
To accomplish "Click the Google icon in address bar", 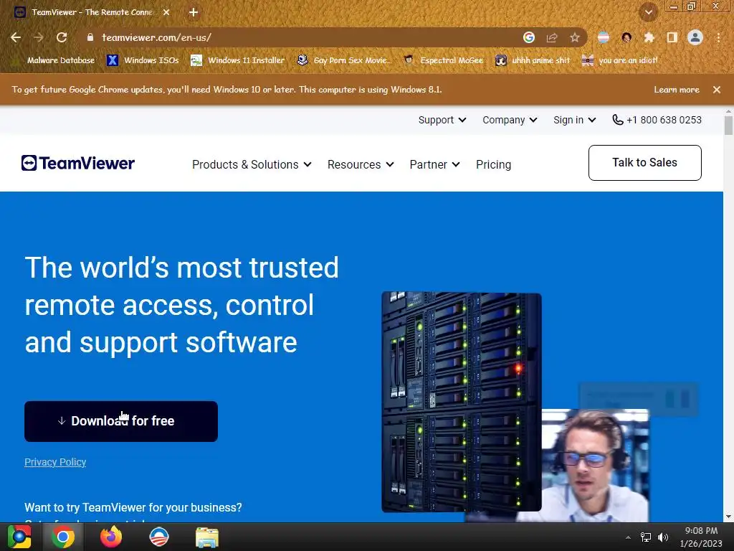I will [529, 37].
